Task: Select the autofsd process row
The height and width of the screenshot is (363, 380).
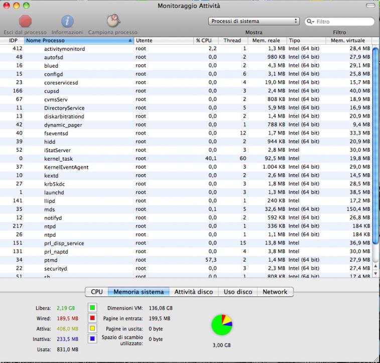Action: tap(186, 57)
